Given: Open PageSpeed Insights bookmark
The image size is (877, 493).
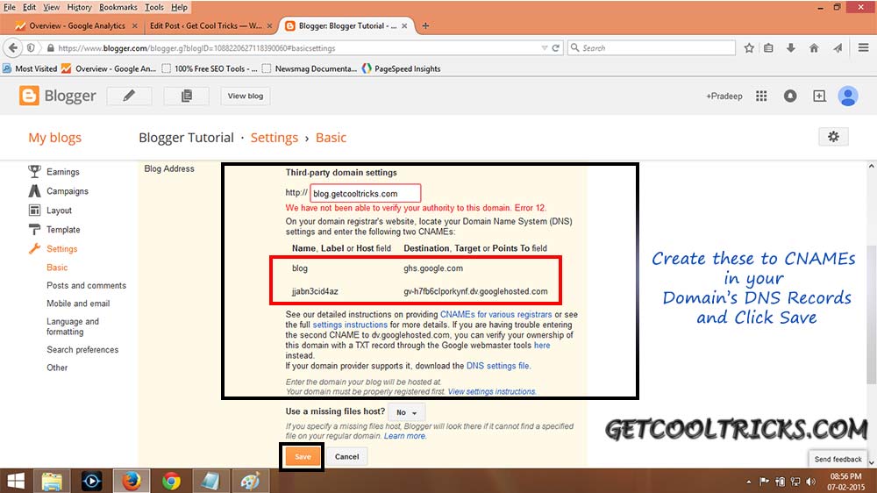Looking at the screenshot, I should point(401,68).
